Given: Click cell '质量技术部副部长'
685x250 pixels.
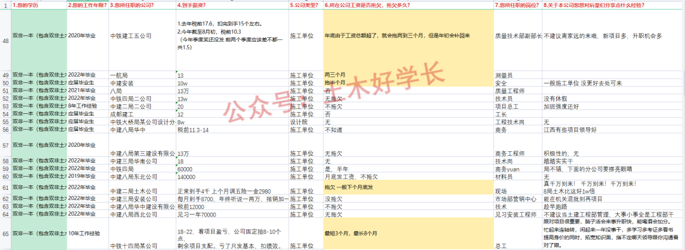Looking at the screenshot, I should tap(518, 36).
